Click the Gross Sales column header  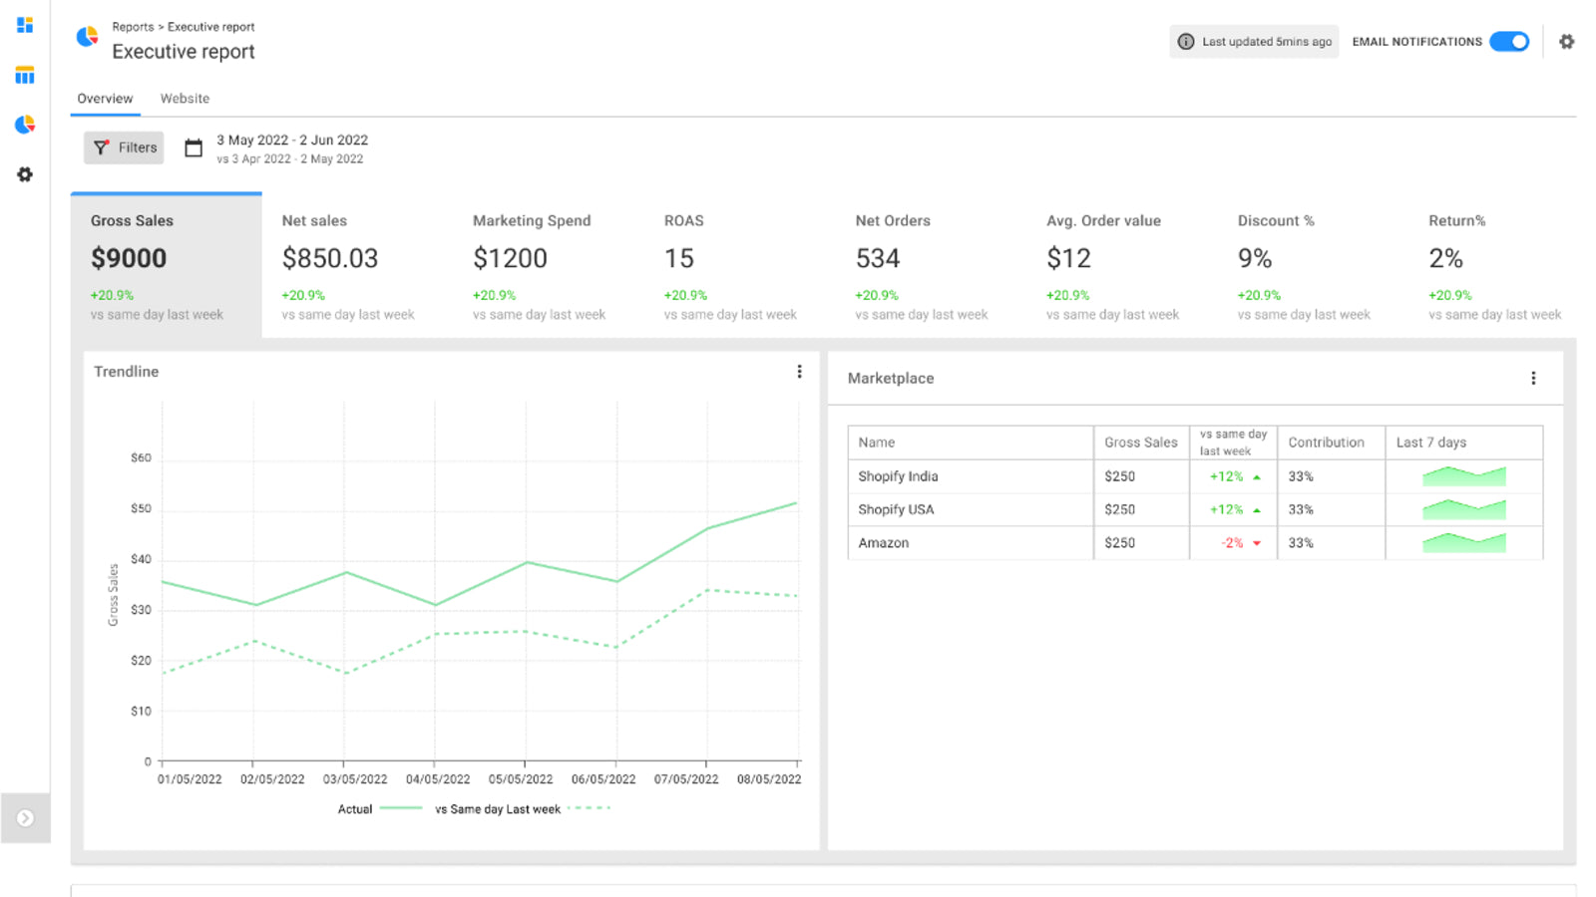(1141, 443)
